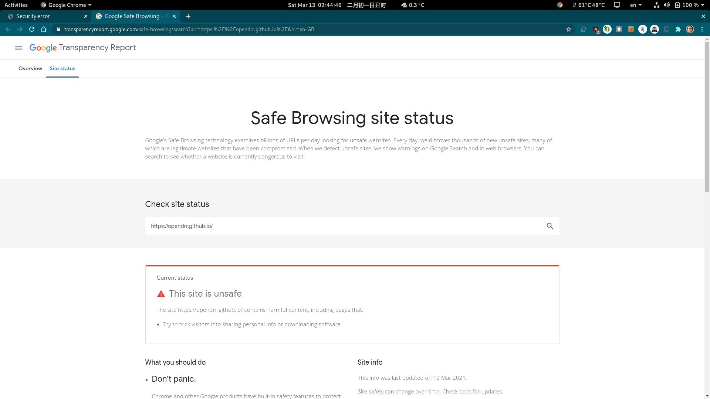Expand the Google Chrome app menu
710x399 pixels.
(66, 5)
